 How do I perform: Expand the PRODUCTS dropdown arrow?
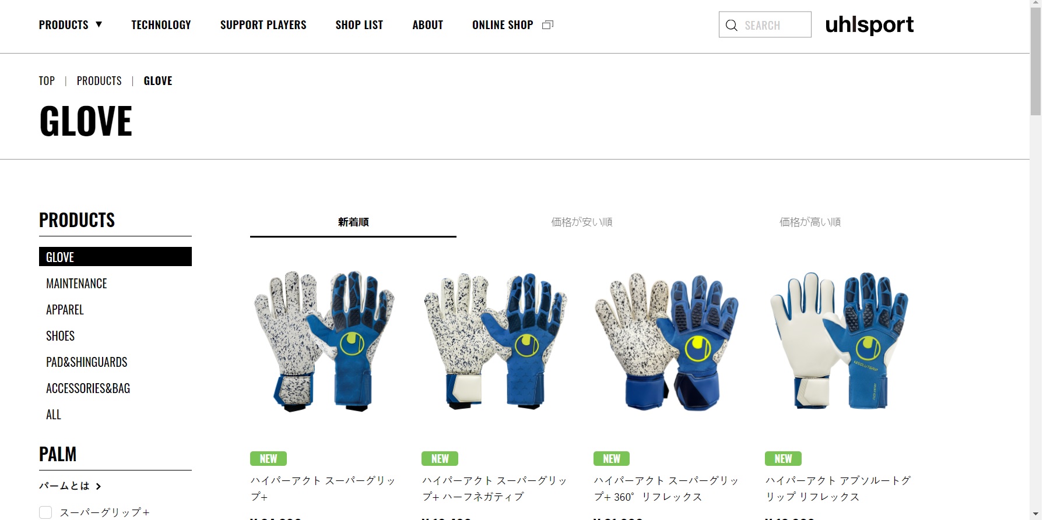tap(99, 24)
